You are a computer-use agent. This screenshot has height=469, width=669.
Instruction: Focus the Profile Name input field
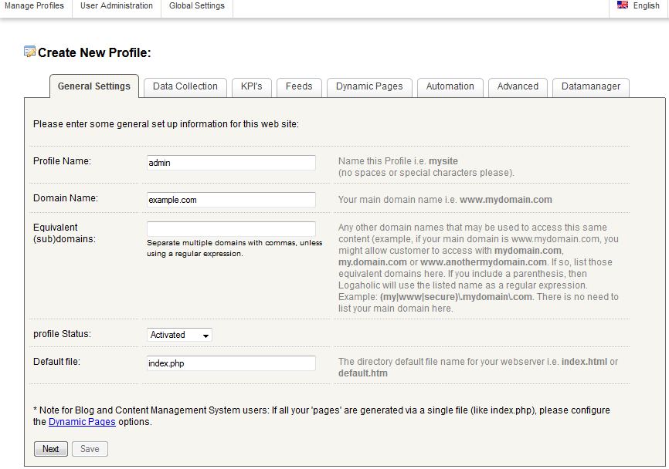[x=231, y=163]
